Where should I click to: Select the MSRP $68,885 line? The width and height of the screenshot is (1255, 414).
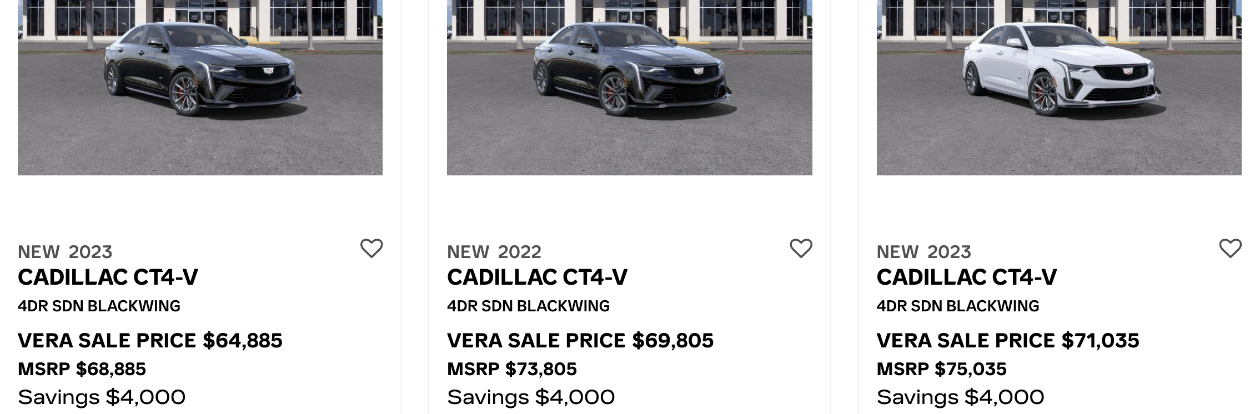pyautogui.click(x=82, y=369)
